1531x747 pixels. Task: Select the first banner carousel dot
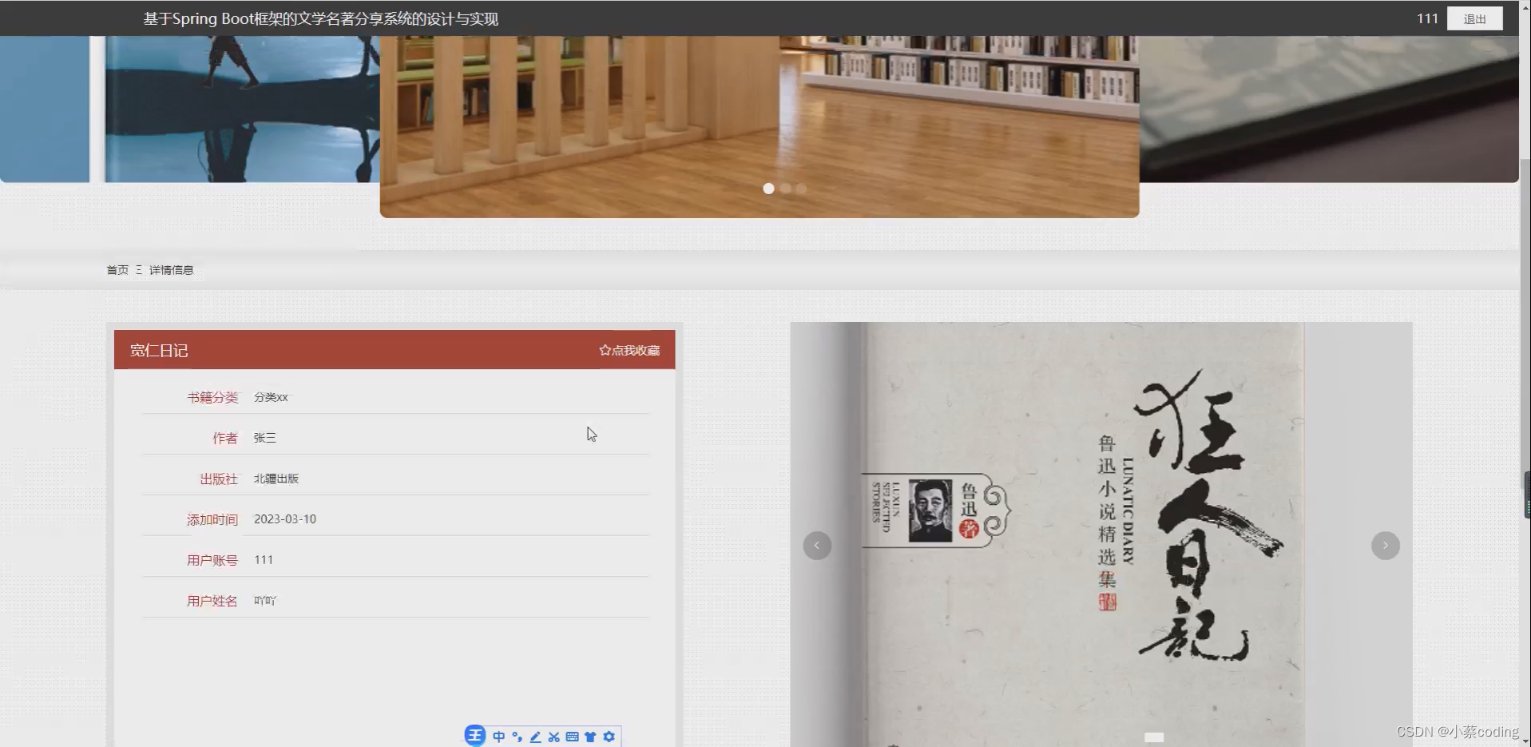(x=768, y=189)
